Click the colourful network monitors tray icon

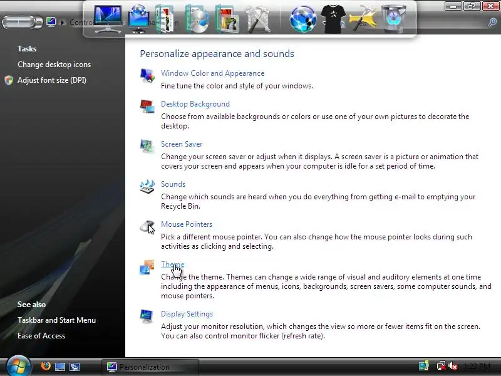pos(424,366)
